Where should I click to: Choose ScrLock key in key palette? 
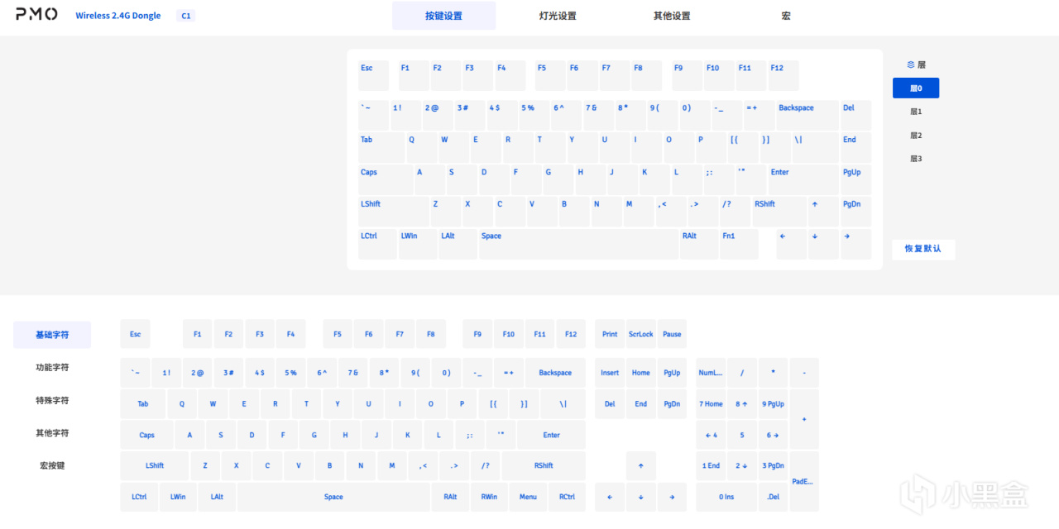click(641, 334)
